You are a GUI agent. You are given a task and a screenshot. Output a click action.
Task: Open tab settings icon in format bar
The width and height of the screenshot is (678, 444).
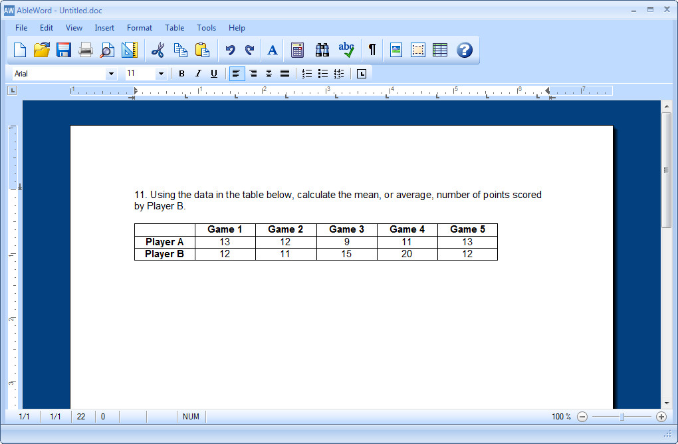(362, 74)
